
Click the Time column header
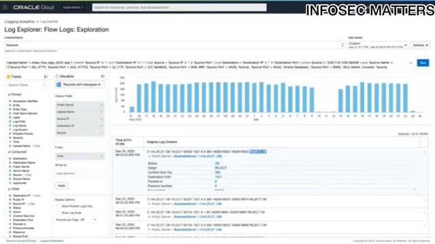[x=124, y=142]
